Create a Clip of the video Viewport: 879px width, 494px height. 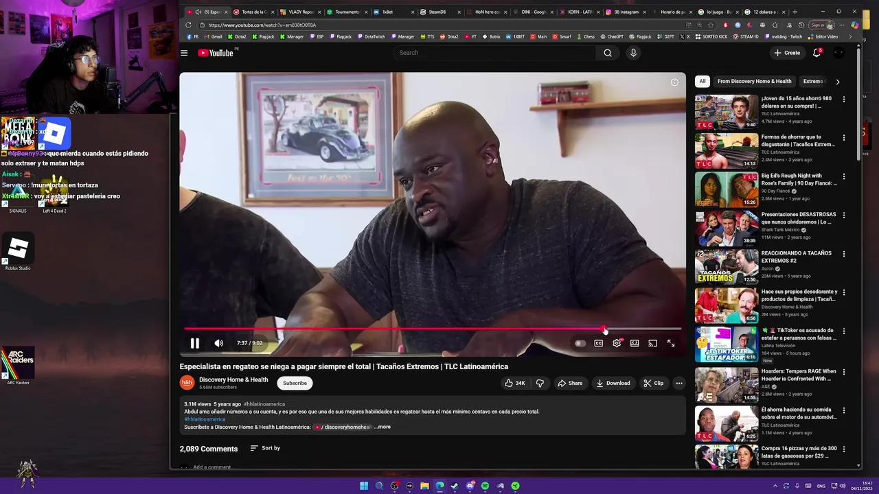click(x=653, y=383)
